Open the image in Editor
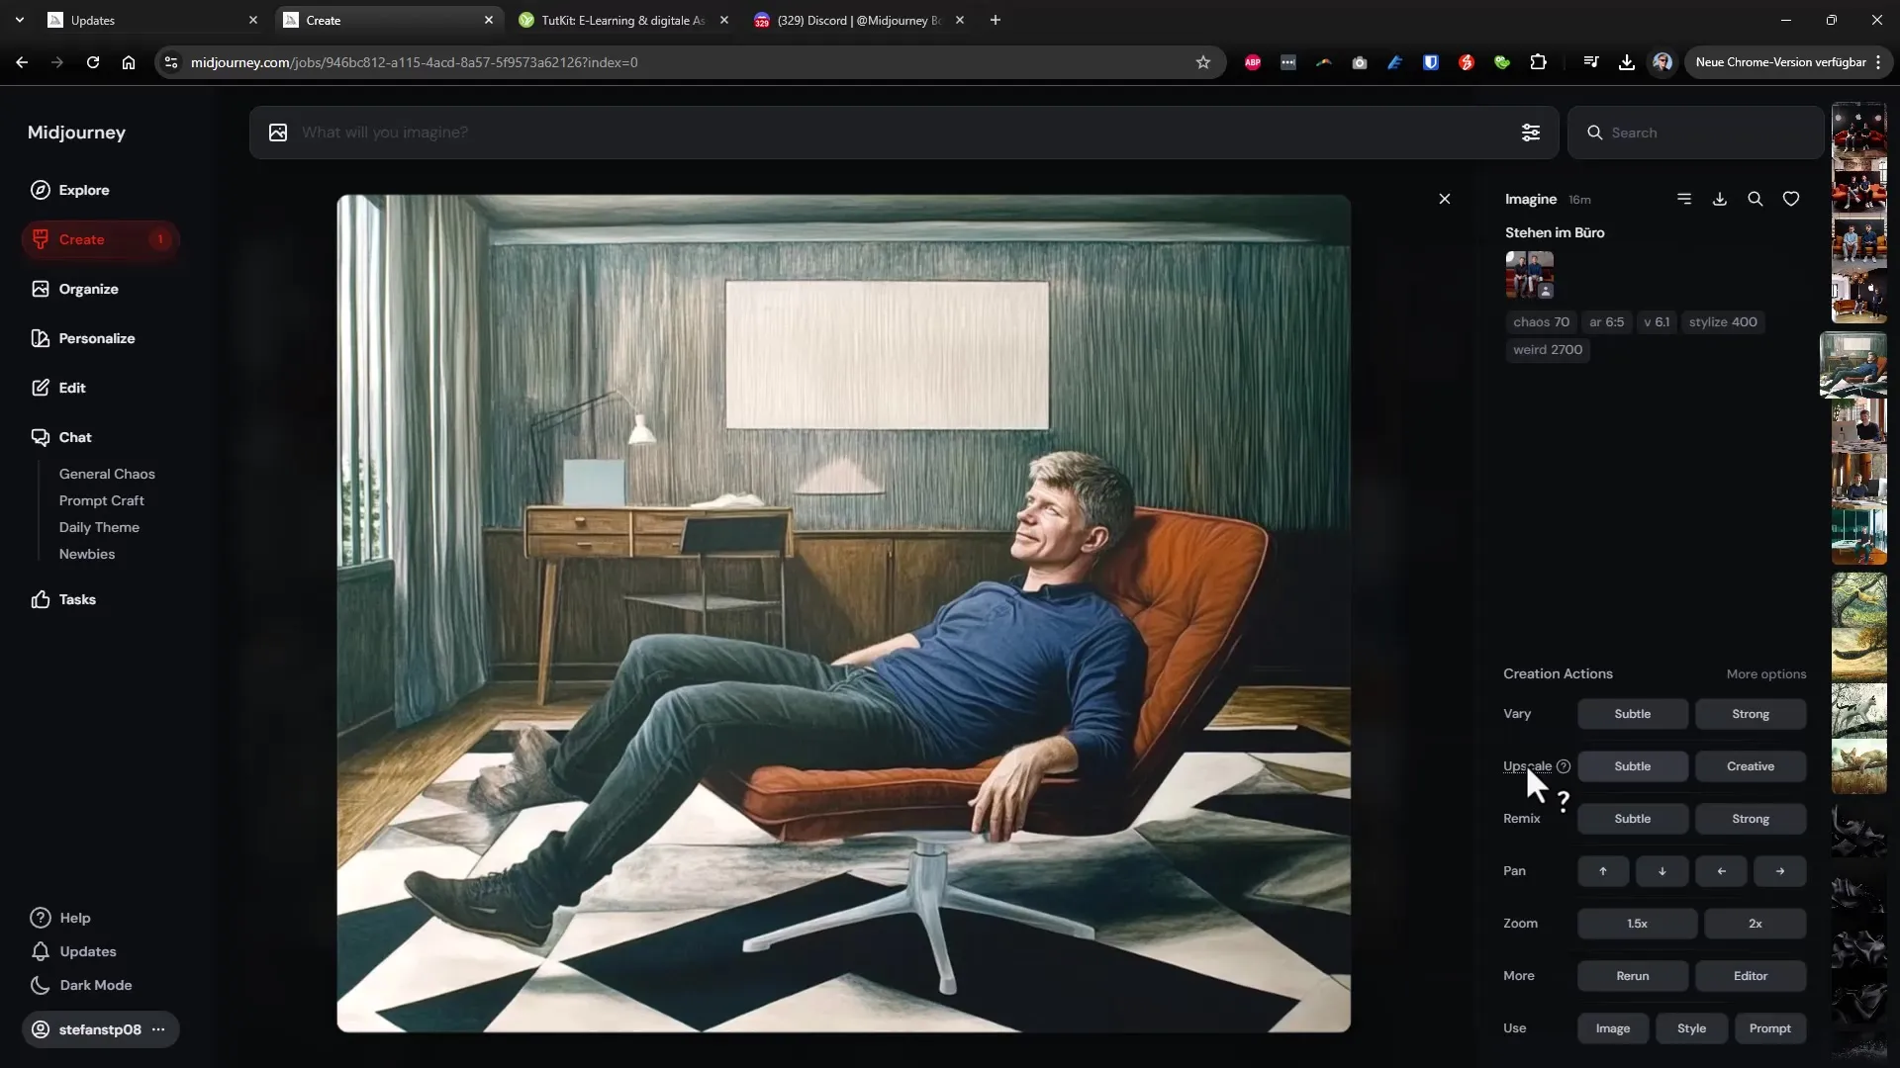 pos(1751,976)
